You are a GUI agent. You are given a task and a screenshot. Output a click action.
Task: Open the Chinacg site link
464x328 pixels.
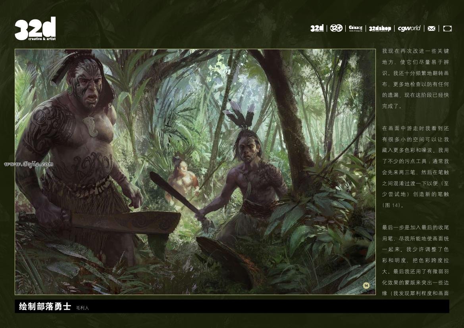point(355,28)
